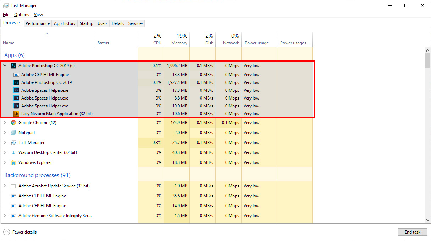Image resolution: width=431 pixels, height=241 pixels.
Task: Expand the Google Chrome process group
Action: point(5,123)
